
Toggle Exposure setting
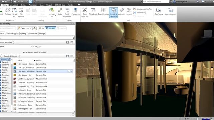click(50, 28)
